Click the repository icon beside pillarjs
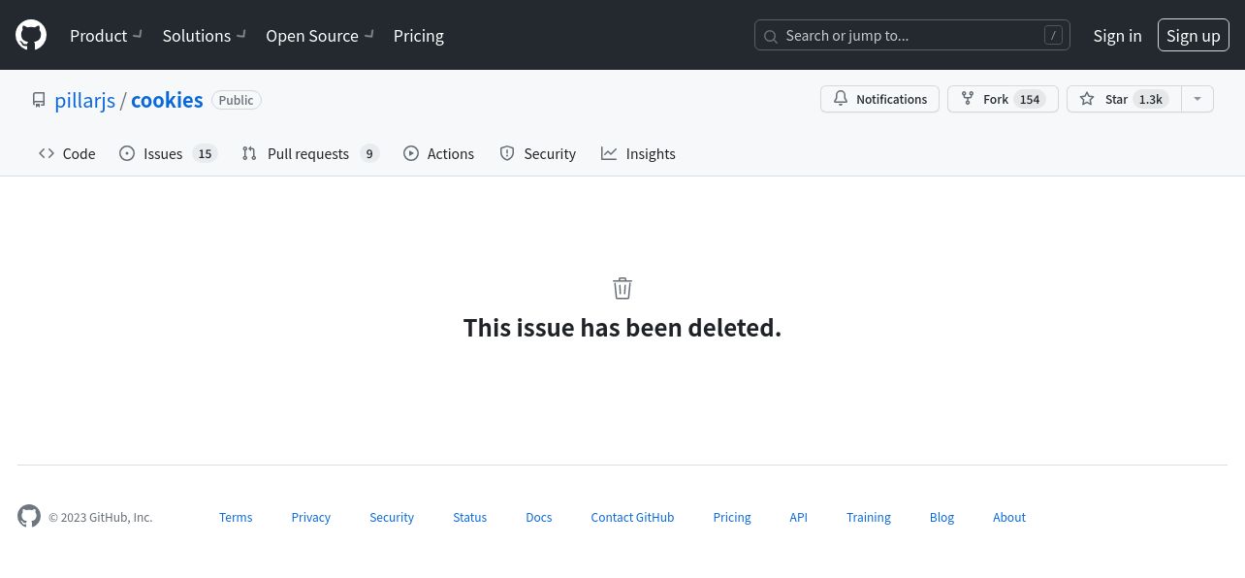Image resolution: width=1245 pixels, height=578 pixels. point(39,100)
